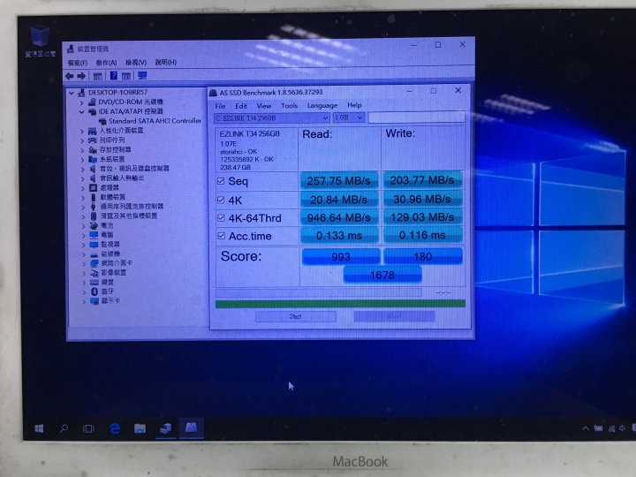Click the total score 1678
This screenshot has width=636, height=477.
[382, 275]
